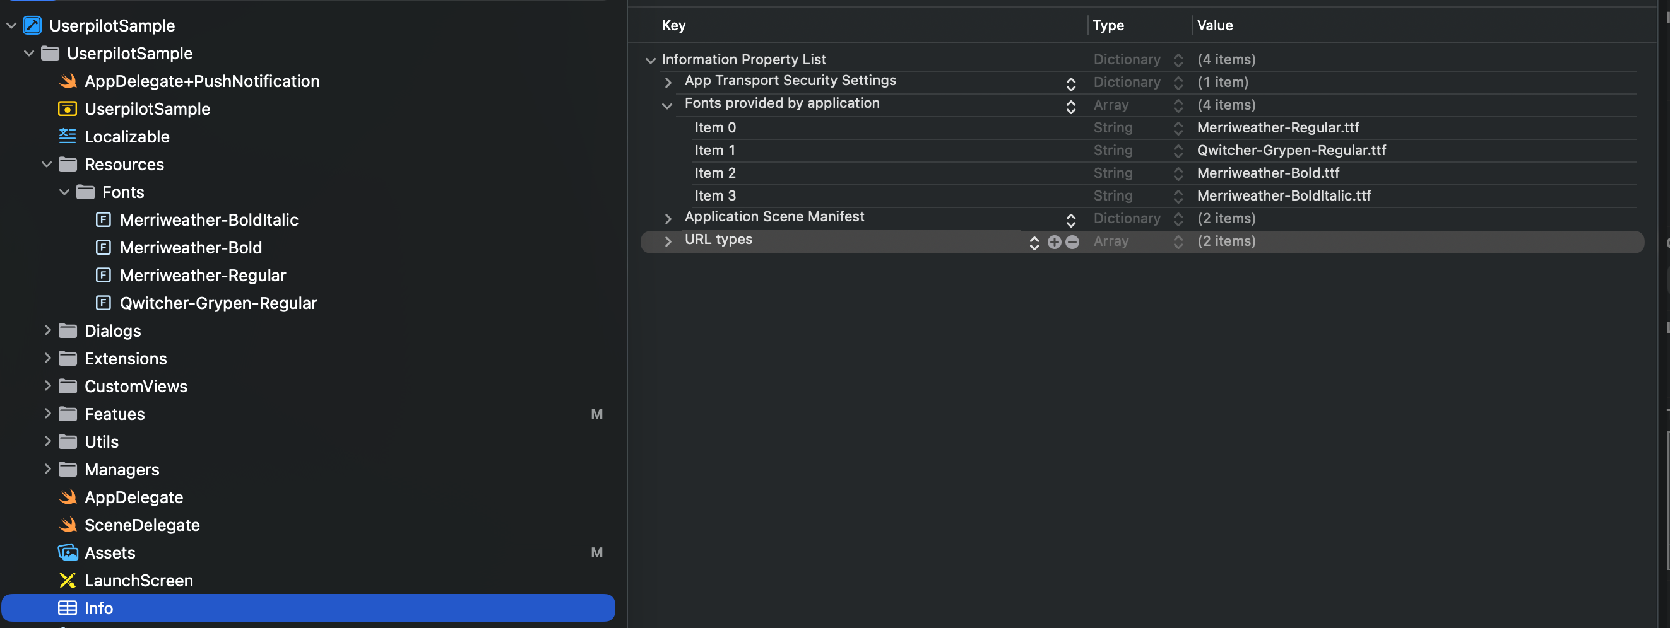Open key stepper for App Transport Security Settings
The image size is (1670, 628).
pyautogui.click(x=1071, y=84)
